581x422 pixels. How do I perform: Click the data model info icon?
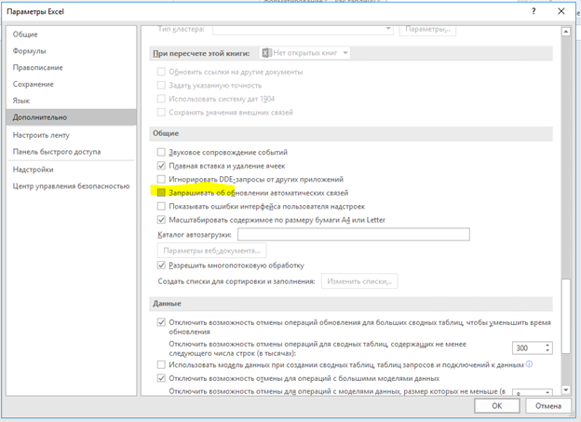pos(529,364)
